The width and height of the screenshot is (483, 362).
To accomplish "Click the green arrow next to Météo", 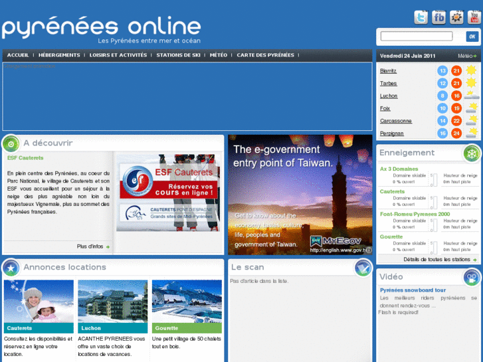I will (x=475, y=56).
